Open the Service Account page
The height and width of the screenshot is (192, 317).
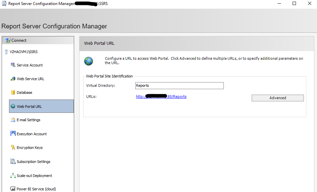(30, 65)
